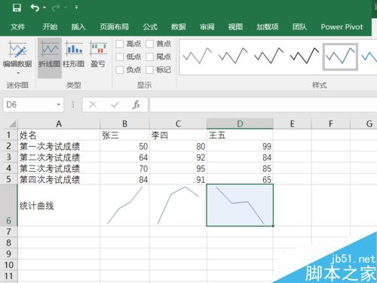Click the 统计曲线 cell
This screenshot has width=377, height=283.
pyautogui.click(x=59, y=205)
